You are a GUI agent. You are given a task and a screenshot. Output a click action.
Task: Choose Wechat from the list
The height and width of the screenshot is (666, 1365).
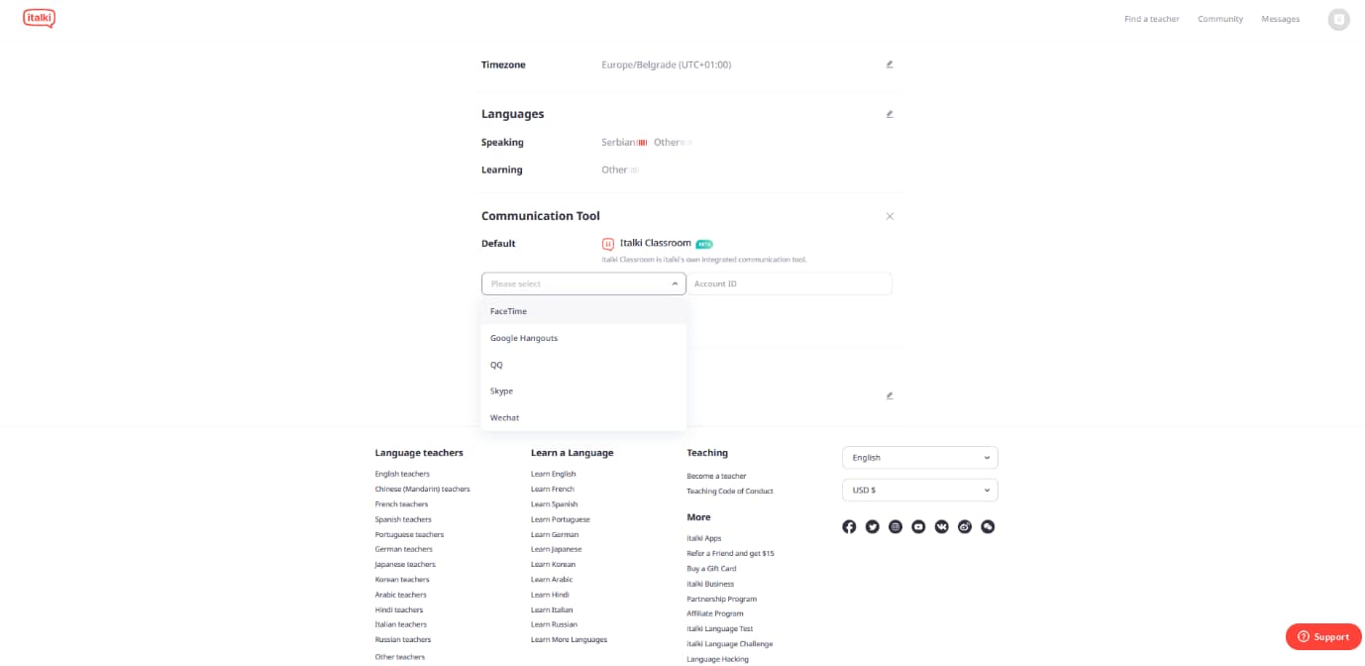point(583,417)
